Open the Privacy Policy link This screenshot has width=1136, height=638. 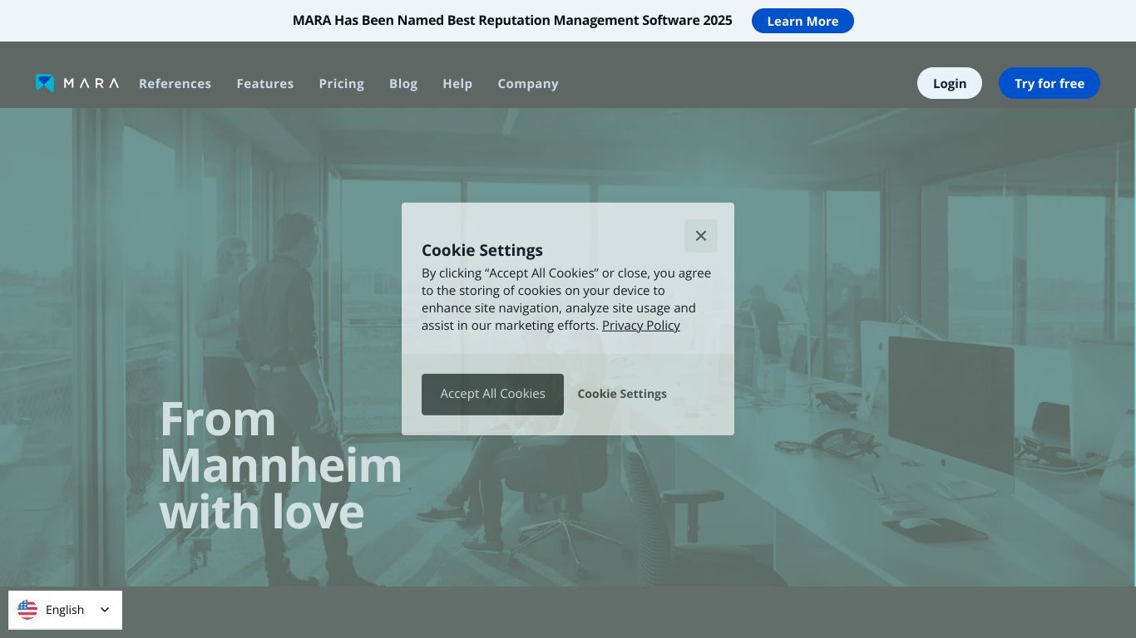pyautogui.click(x=641, y=326)
